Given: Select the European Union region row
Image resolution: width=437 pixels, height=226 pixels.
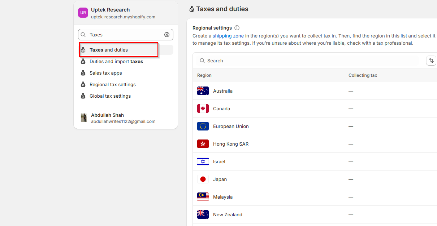Looking at the screenshot, I should (x=315, y=126).
